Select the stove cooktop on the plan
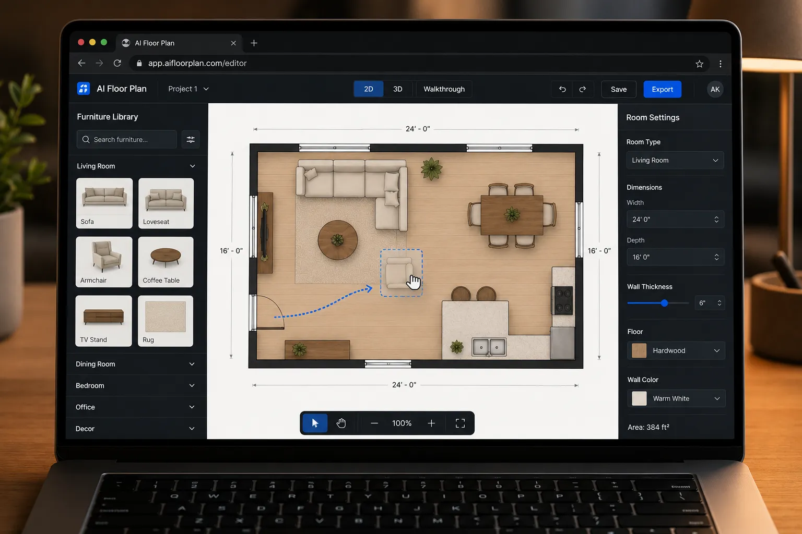The image size is (802, 534). (x=563, y=300)
